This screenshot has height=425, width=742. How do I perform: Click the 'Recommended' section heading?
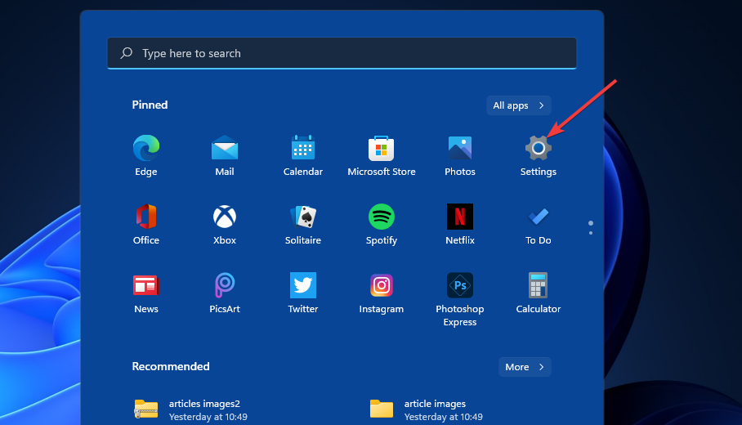coord(171,366)
